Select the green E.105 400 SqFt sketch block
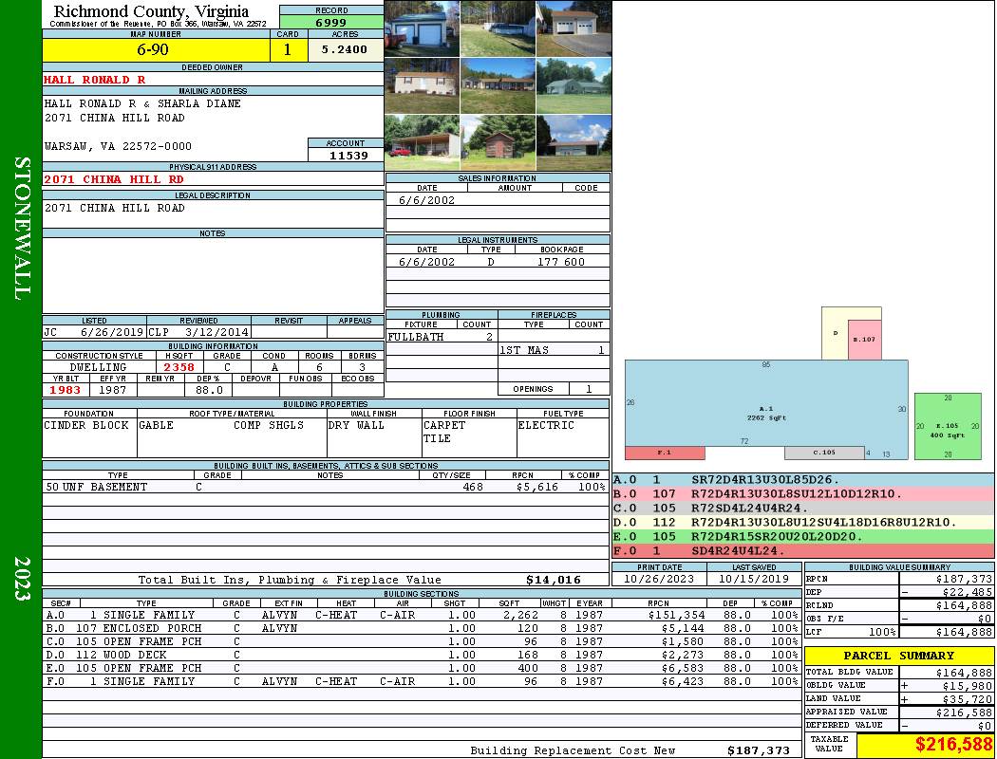This screenshot has height=759, width=997. tap(947, 426)
